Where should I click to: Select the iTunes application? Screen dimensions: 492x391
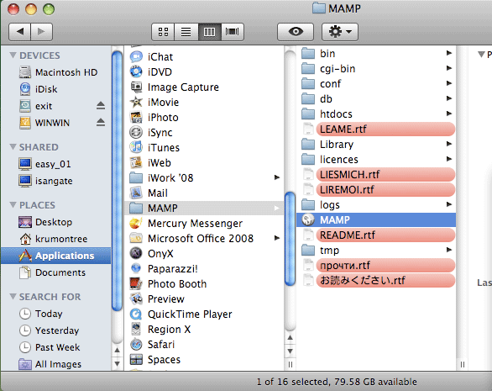(x=204, y=147)
